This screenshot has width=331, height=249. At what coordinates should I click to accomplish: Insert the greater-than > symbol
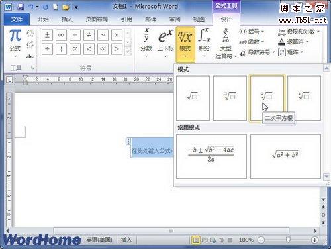(x=117, y=49)
